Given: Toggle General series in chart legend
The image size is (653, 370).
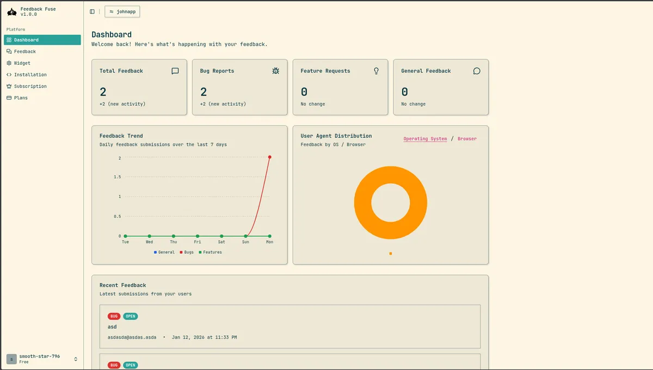Looking at the screenshot, I should (x=164, y=252).
